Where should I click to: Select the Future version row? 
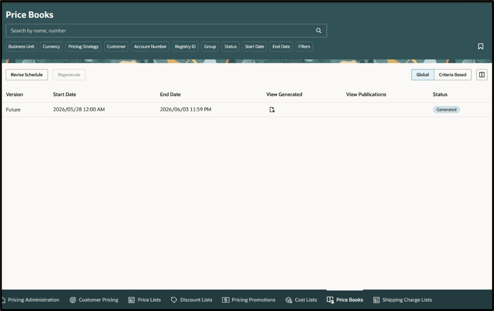[247, 109]
